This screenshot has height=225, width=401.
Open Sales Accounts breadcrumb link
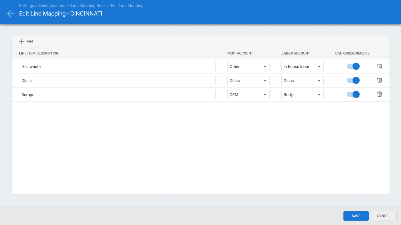(x=52, y=6)
